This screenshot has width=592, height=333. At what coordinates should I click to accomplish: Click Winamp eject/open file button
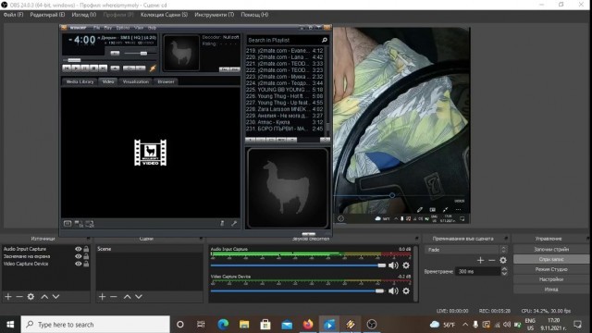click(x=115, y=68)
